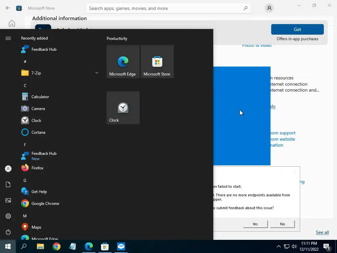Open Feedback Hub marked New
The height and width of the screenshot is (253, 337).
(60, 156)
